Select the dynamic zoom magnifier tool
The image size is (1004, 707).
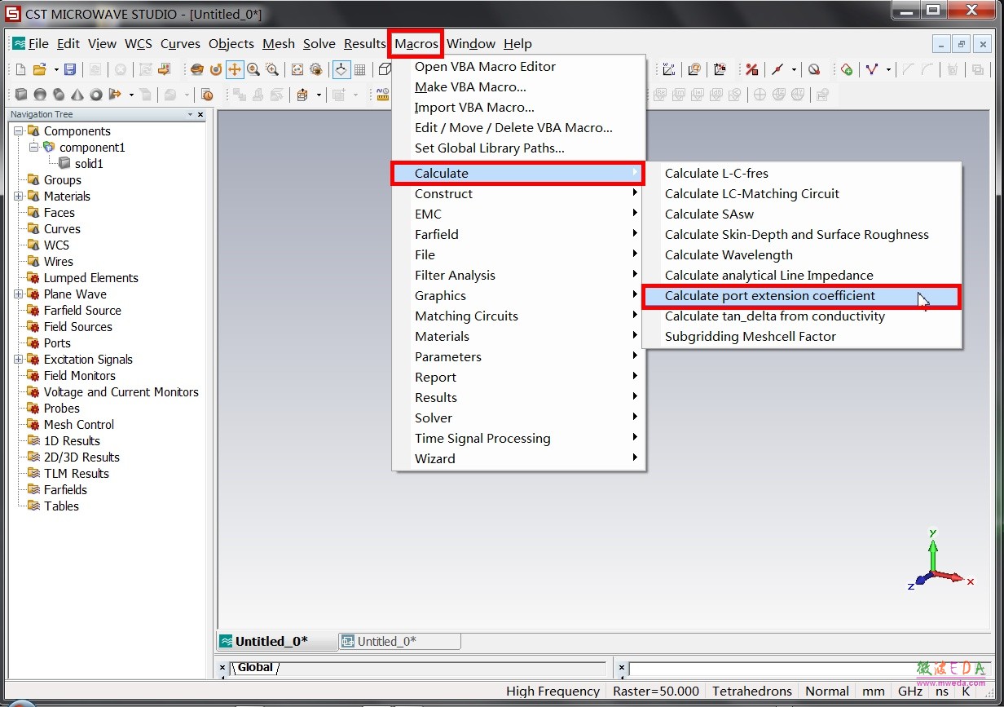[253, 70]
